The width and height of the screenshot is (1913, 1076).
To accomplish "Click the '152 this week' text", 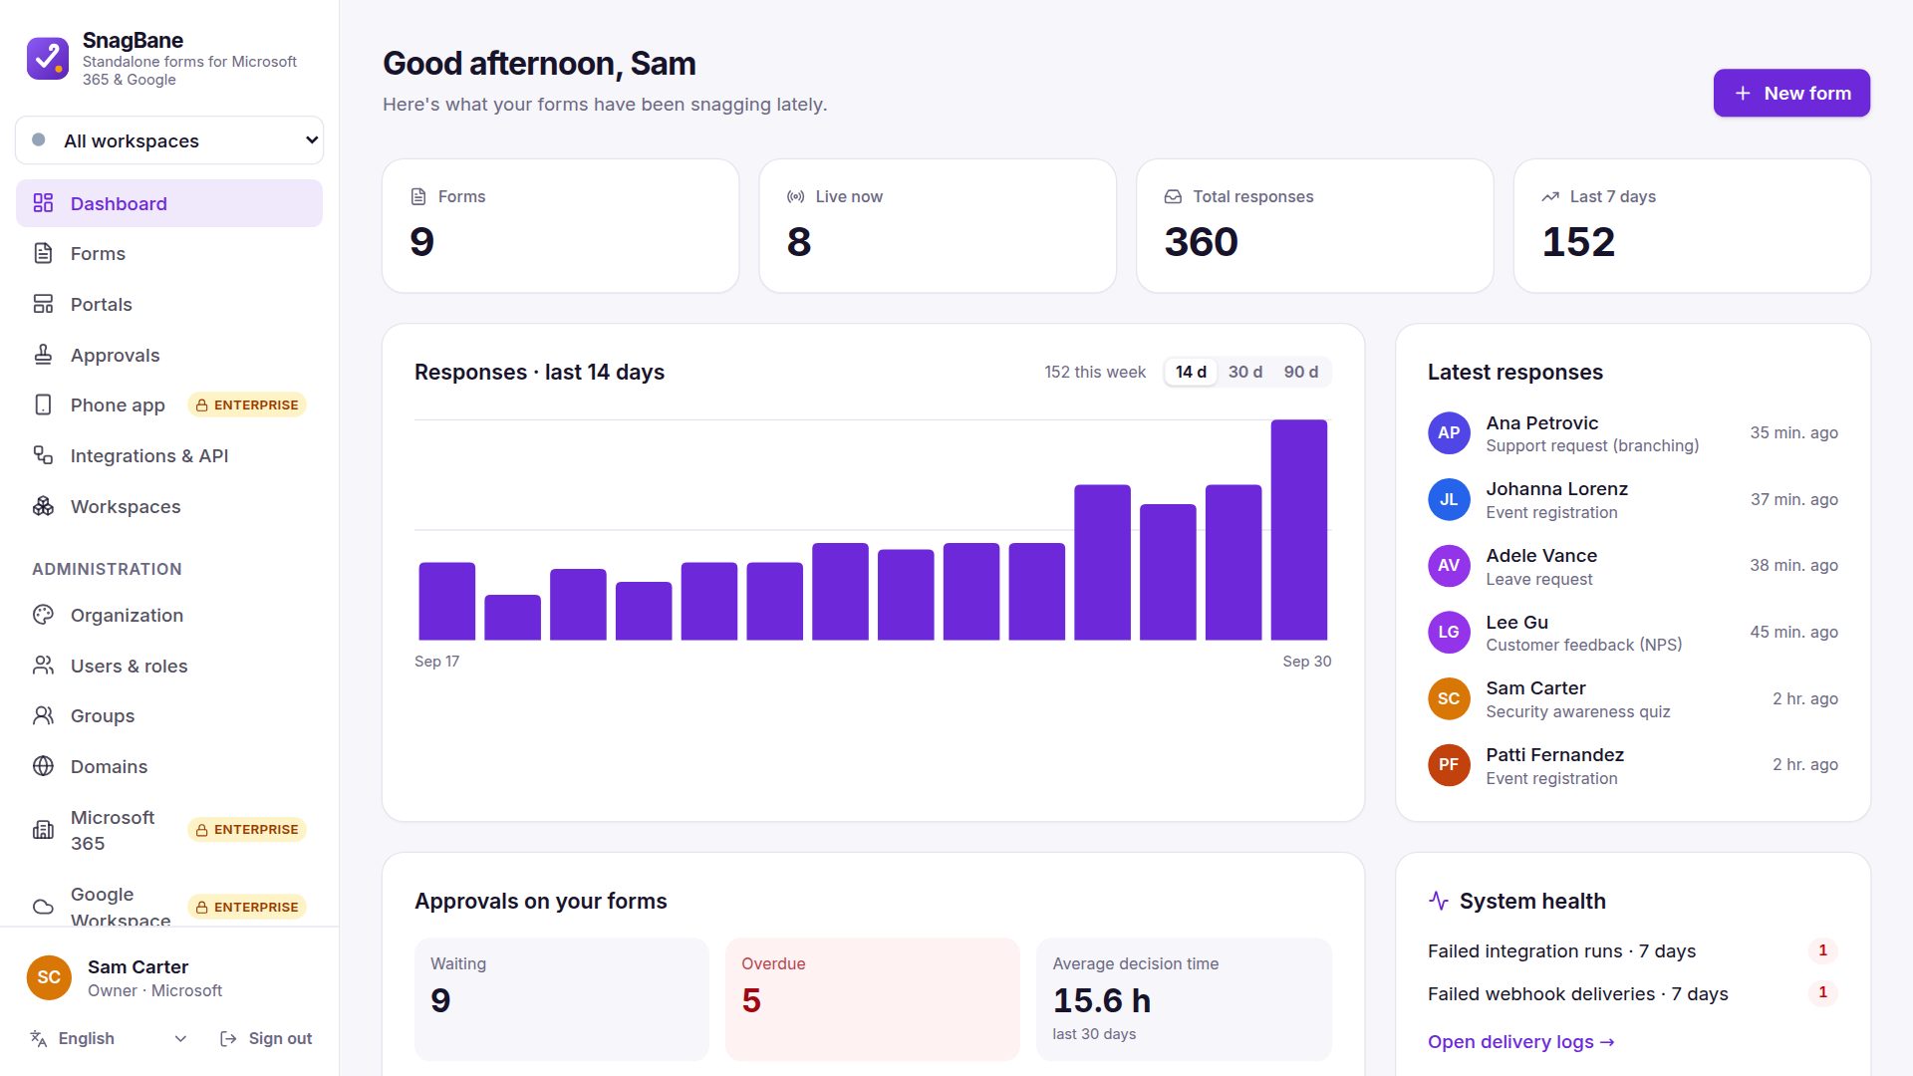I will click(1095, 372).
